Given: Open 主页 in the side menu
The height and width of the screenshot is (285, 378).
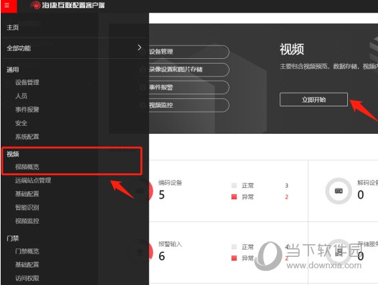Looking at the screenshot, I should 13,27.
